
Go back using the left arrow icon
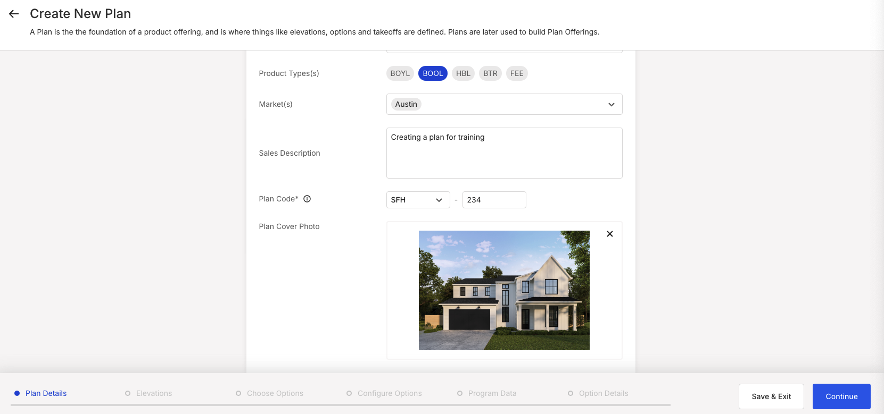point(14,14)
